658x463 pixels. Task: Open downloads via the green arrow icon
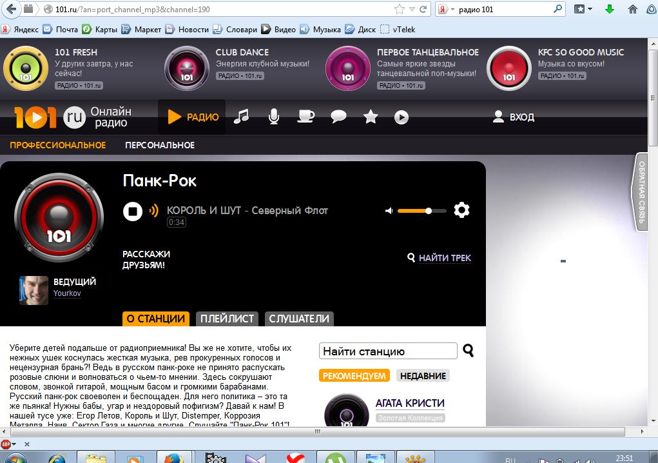coord(610,9)
